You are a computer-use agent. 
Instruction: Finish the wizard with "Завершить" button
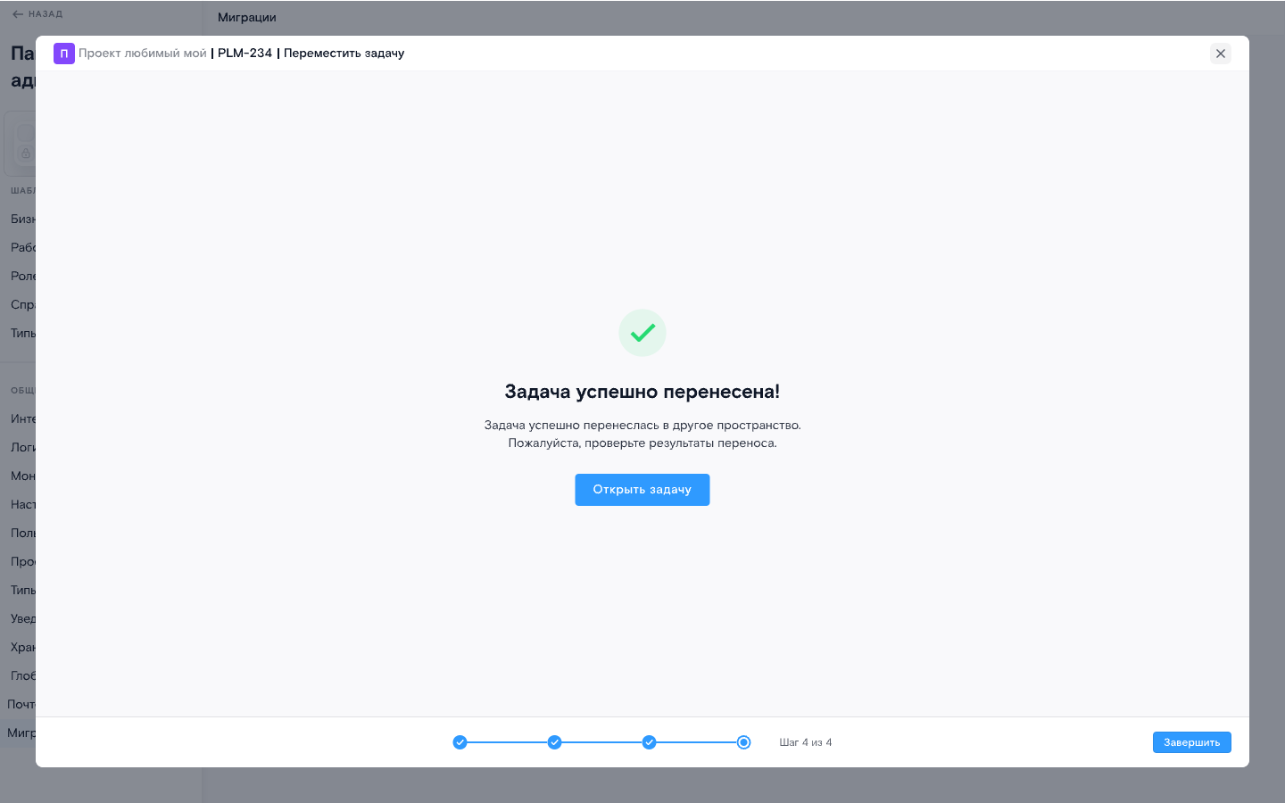[1191, 742]
